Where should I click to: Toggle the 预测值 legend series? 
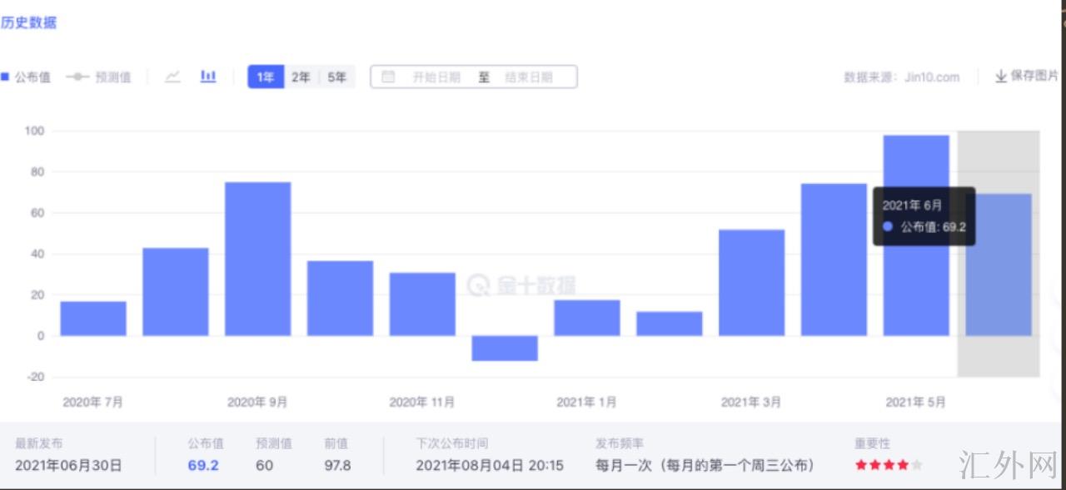(x=98, y=77)
